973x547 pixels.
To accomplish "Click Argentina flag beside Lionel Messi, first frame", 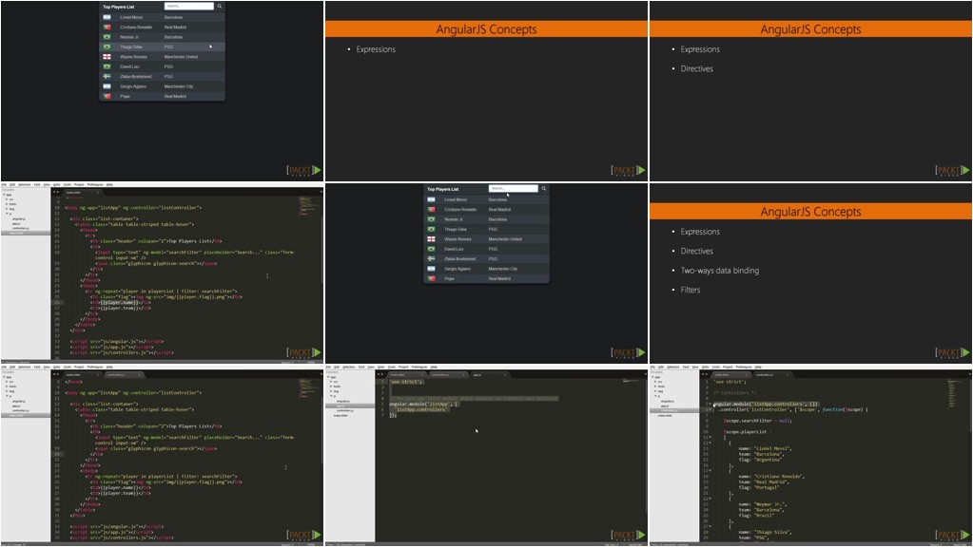I will click(x=107, y=17).
